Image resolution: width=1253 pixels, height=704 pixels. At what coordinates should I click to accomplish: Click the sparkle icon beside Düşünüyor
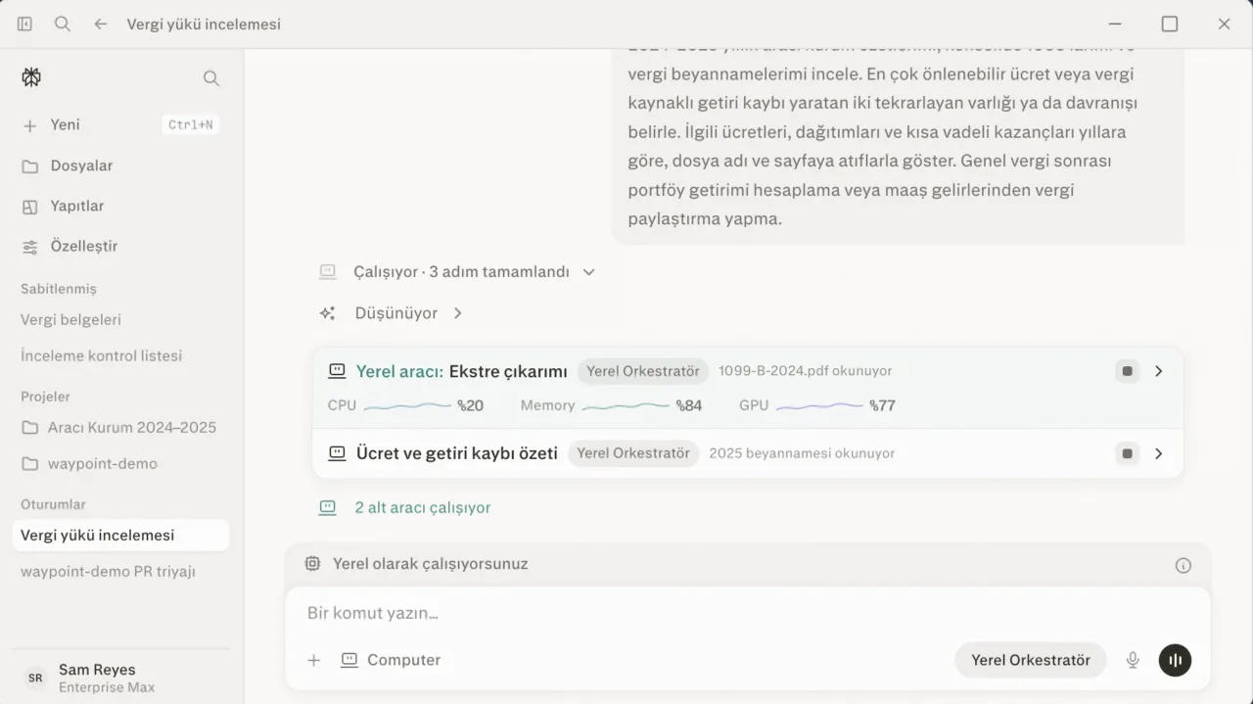coord(328,313)
